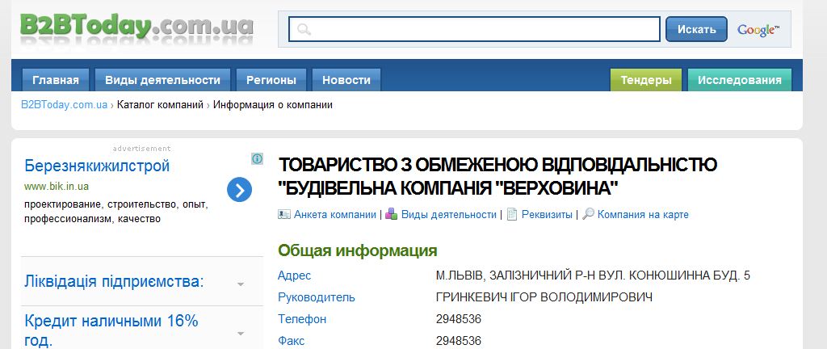Open the Главная tab
Screen dimensions: 827x349
pyautogui.click(x=56, y=80)
